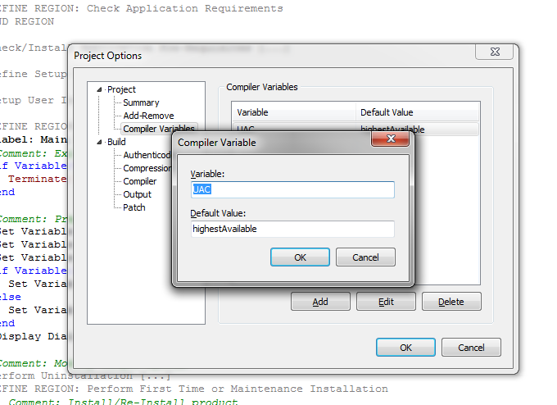
Task: Click the Add button under Compiler Variables
Action: coord(320,302)
